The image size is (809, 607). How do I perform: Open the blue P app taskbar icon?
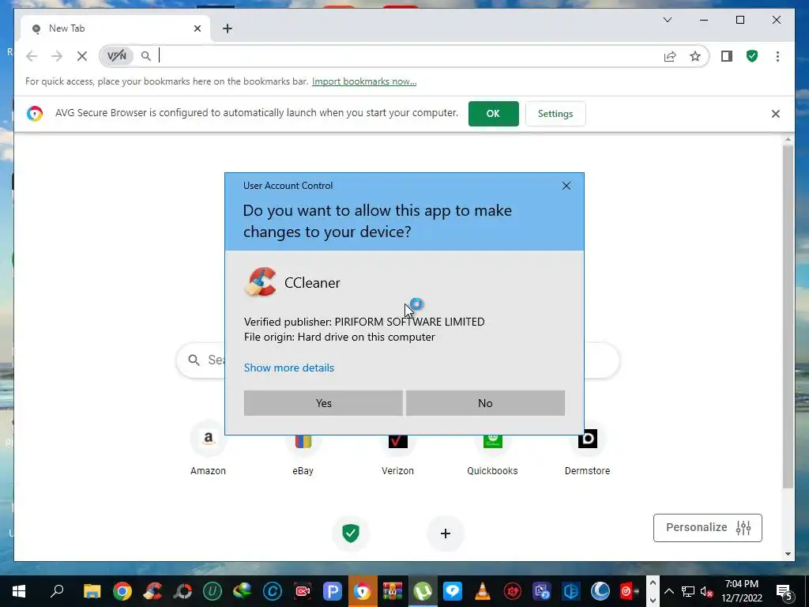click(333, 591)
